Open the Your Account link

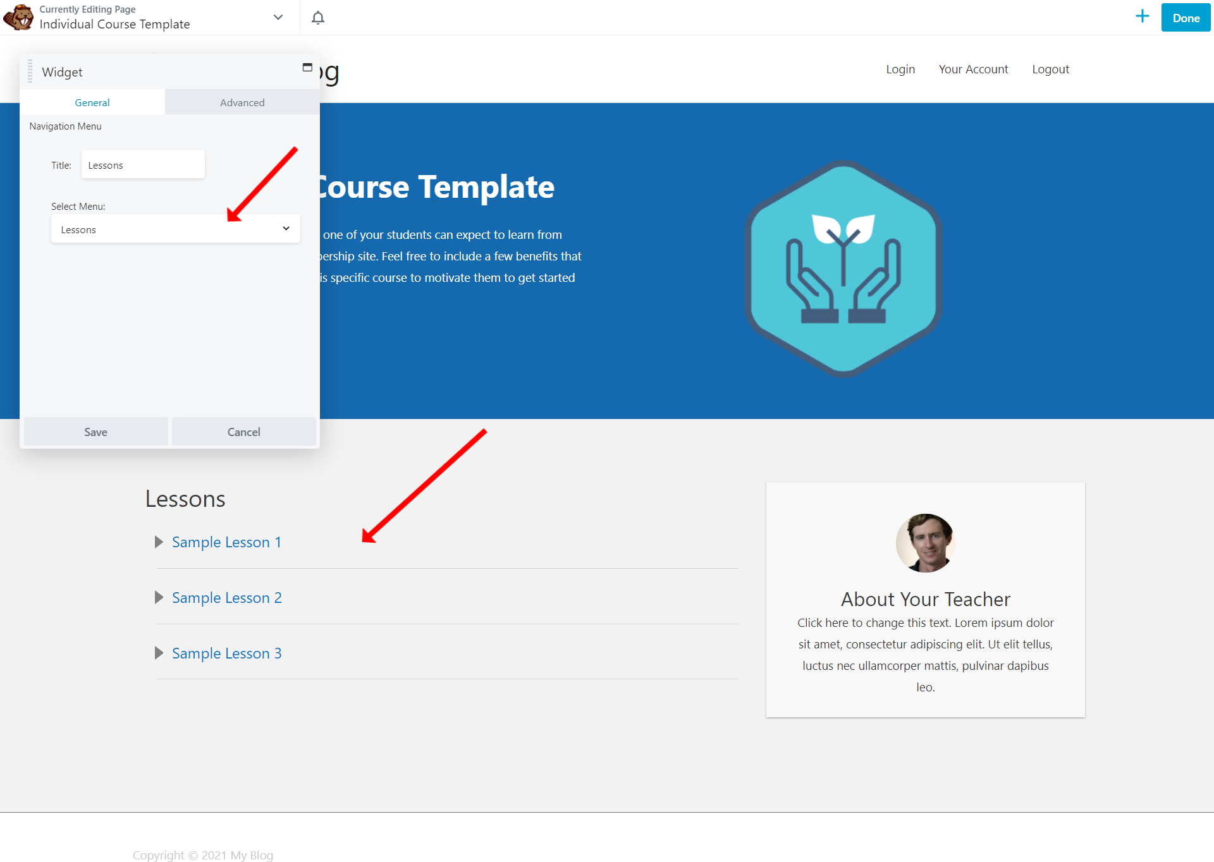tap(973, 70)
